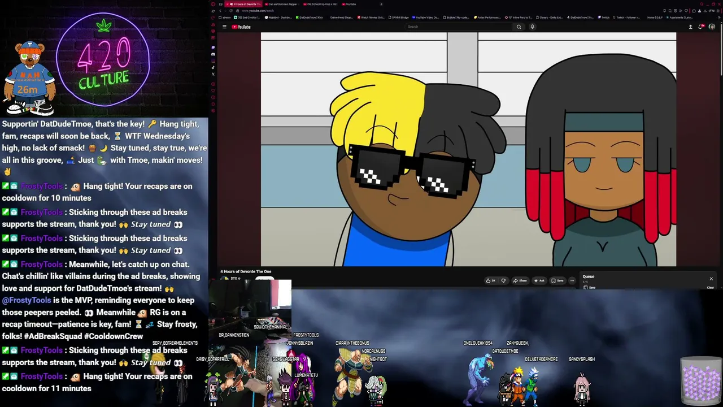Screen dimensions: 723x407
Task: Open the Opera sidebar top logo
Action: [x=213, y=4]
